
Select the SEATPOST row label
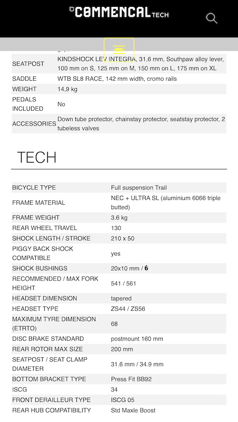tap(28, 64)
